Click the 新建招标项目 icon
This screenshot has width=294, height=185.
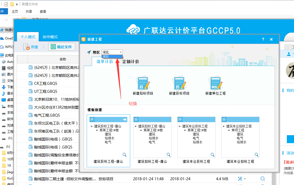(x=143, y=83)
